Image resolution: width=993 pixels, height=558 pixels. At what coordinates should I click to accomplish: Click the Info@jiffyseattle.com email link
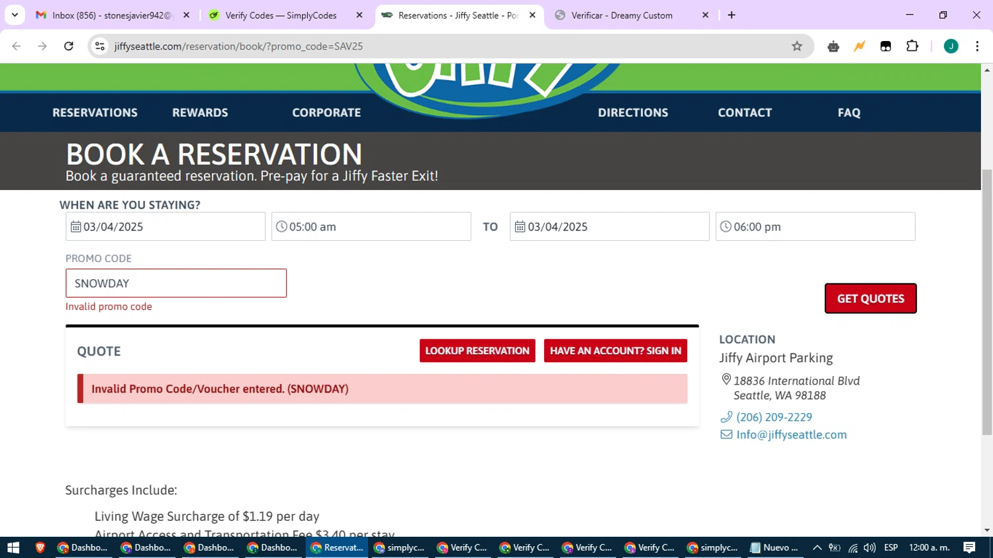(791, 435)
